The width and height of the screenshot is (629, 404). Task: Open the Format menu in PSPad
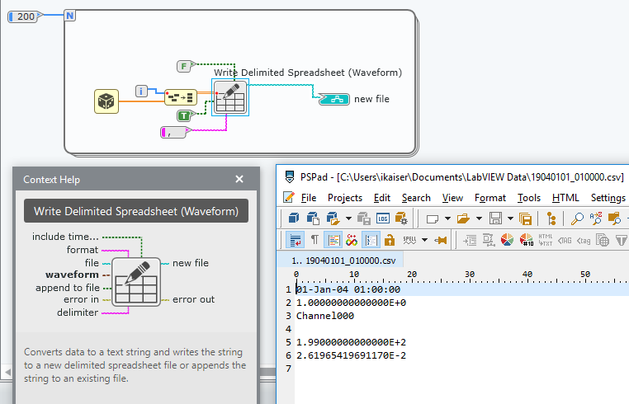click(489, 198)
